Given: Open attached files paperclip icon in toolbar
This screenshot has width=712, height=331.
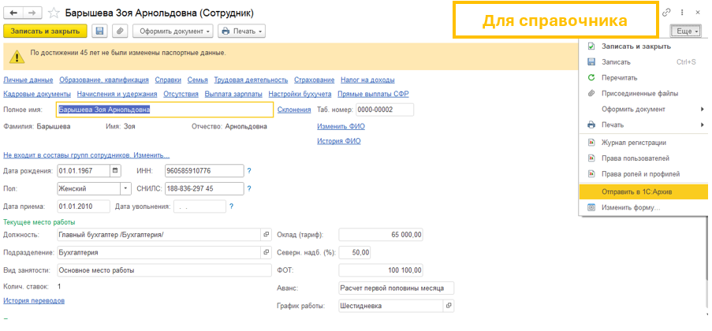Looking at the screenshot, I should (120, 32).
